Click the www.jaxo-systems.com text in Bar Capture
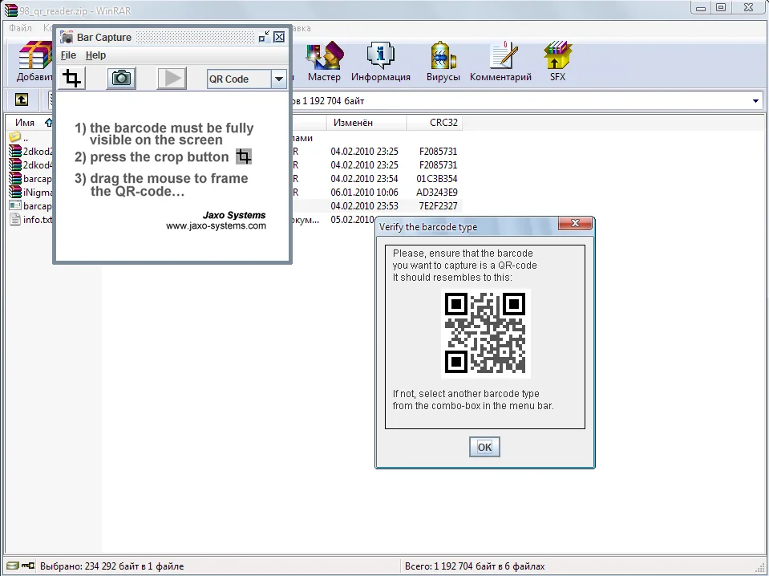Image resolution: width=769 pixels, height=576 pixels. [x=216, y=225]
